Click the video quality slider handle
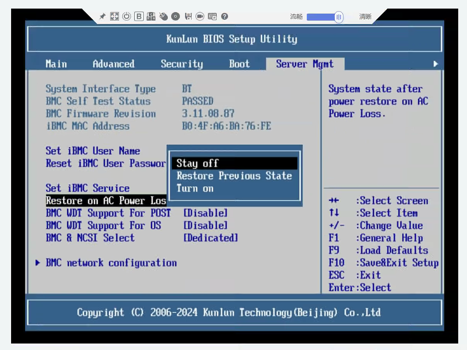This screenshot has width=467, height=350. coord(339,17)
